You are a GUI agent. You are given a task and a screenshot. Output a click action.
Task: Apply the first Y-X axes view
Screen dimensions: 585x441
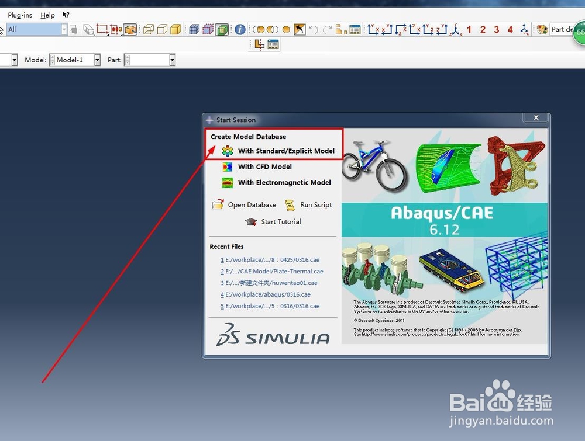373,29
